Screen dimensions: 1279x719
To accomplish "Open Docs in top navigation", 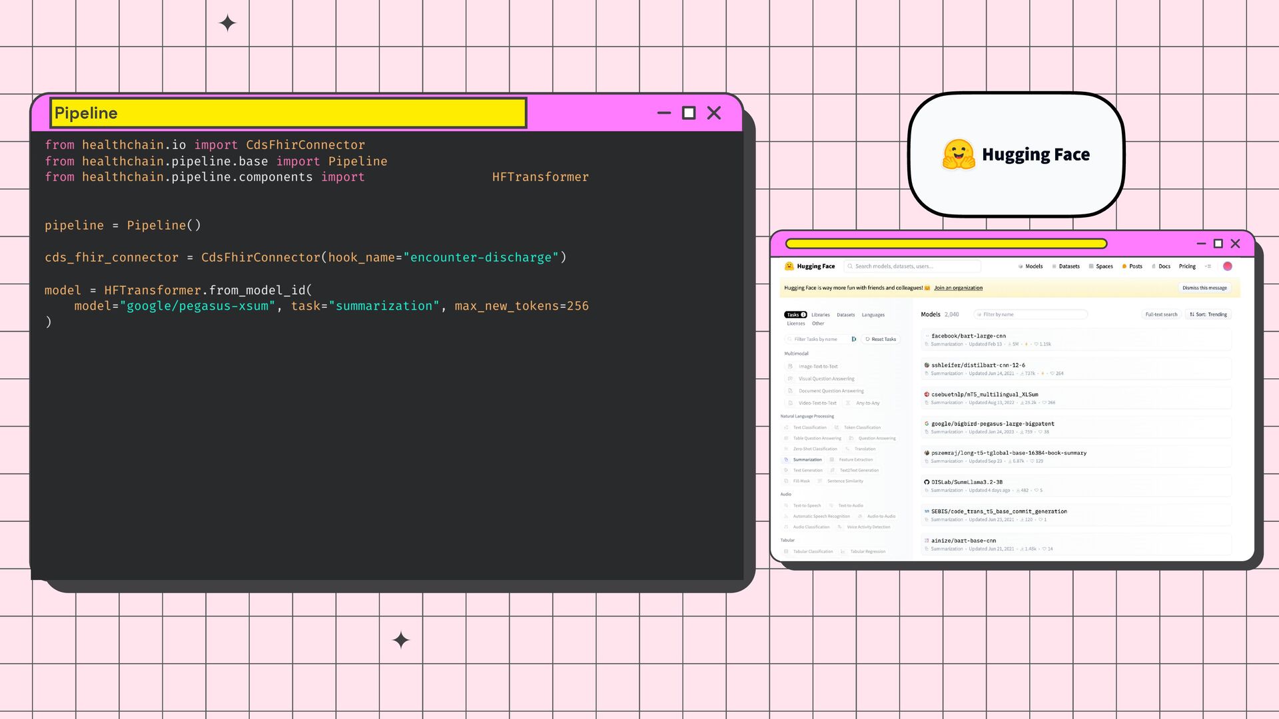I will click(1161, 266).
